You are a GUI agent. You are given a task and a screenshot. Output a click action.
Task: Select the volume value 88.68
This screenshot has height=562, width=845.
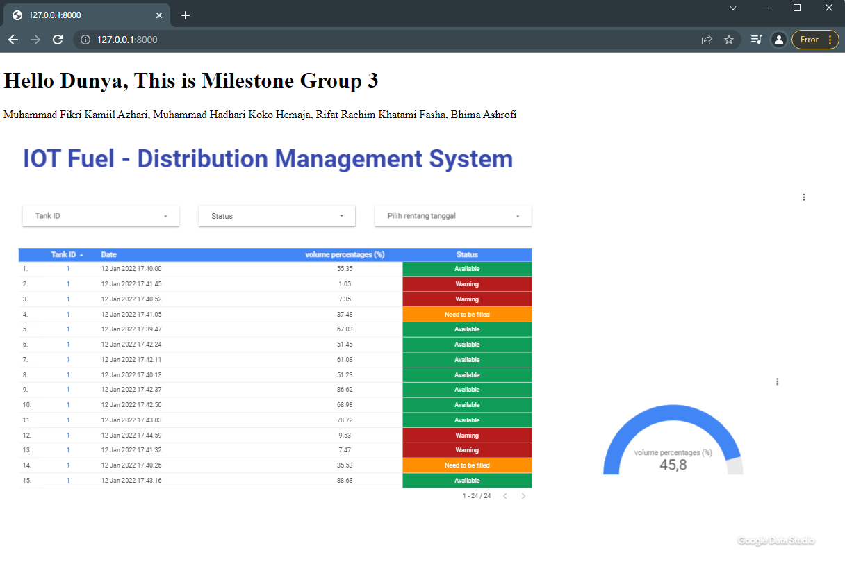point(345,481)
